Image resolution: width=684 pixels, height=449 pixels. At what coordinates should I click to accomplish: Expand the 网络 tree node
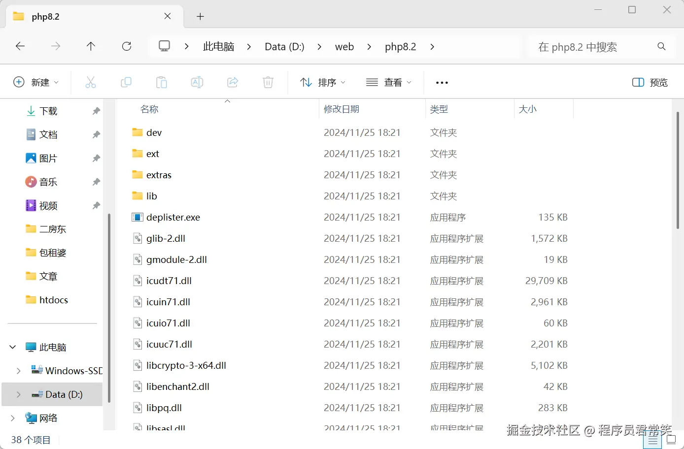[x=13, y=418]
